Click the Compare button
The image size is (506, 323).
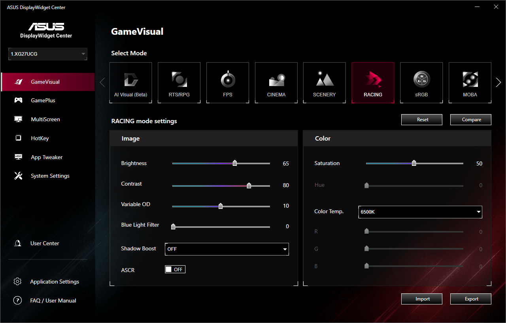pyautogui.click(x=471, y=120)
